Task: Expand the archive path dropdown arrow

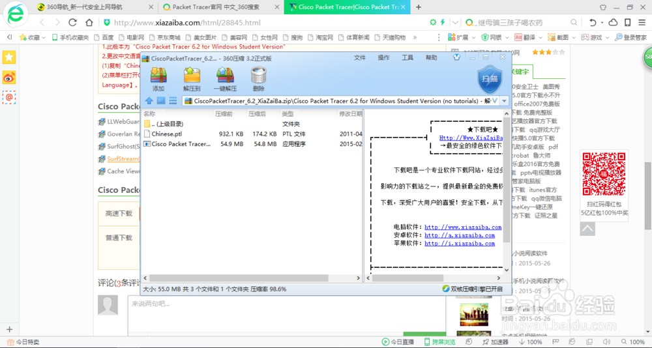Action: pyautogui.click(x=505, y=100)
